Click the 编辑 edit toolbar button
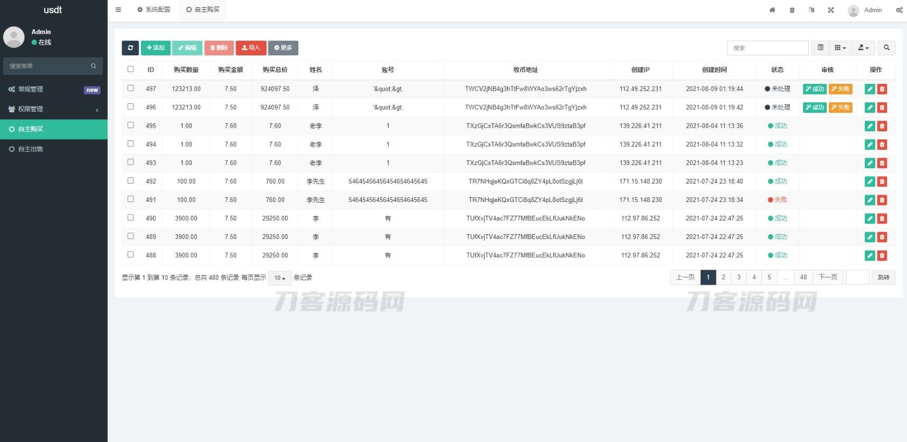 click(187, 47)
